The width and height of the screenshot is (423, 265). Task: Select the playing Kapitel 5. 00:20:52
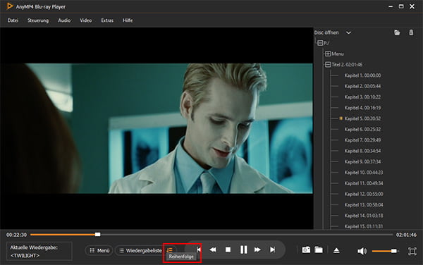coord(362,118)
